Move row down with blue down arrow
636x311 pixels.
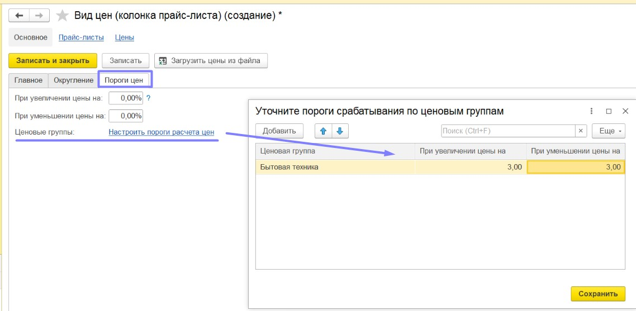[340, 131]
